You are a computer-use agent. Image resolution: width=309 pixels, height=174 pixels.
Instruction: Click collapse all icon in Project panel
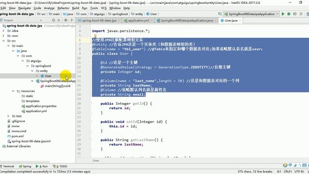click(x=59, y=20)
